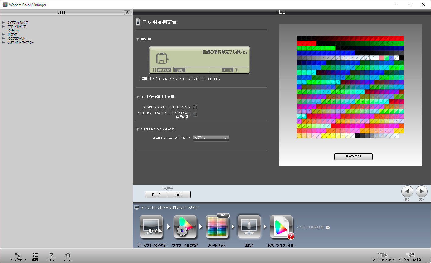Expand 測定値 tree node
This screenshot has height=263, width=431.
3,35
